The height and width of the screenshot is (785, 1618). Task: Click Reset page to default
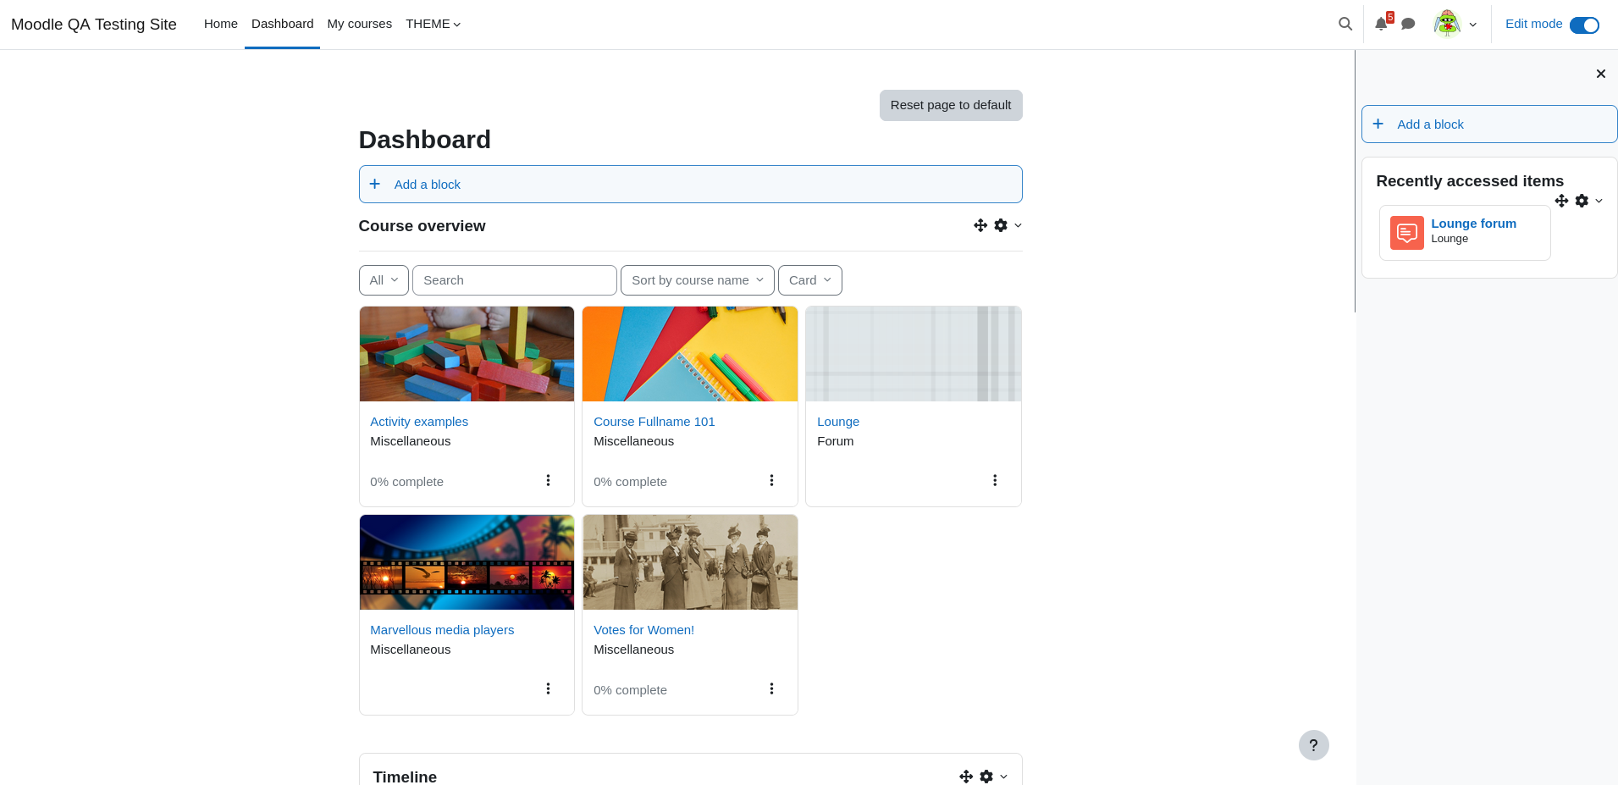tap(951, 105)
